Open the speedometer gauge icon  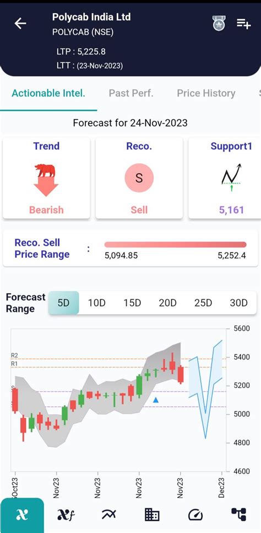point(195,515)
